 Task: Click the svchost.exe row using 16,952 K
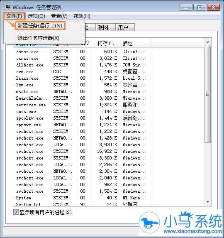[82, 151]
